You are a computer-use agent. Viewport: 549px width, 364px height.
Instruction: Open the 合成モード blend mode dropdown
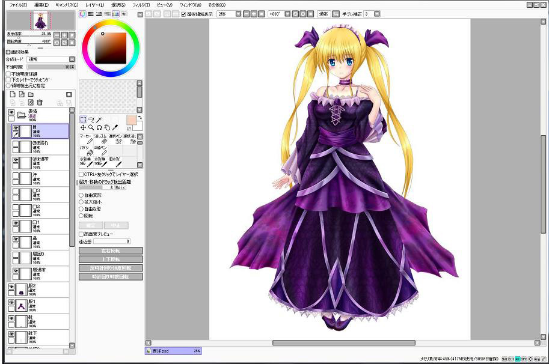coord(72,59)
